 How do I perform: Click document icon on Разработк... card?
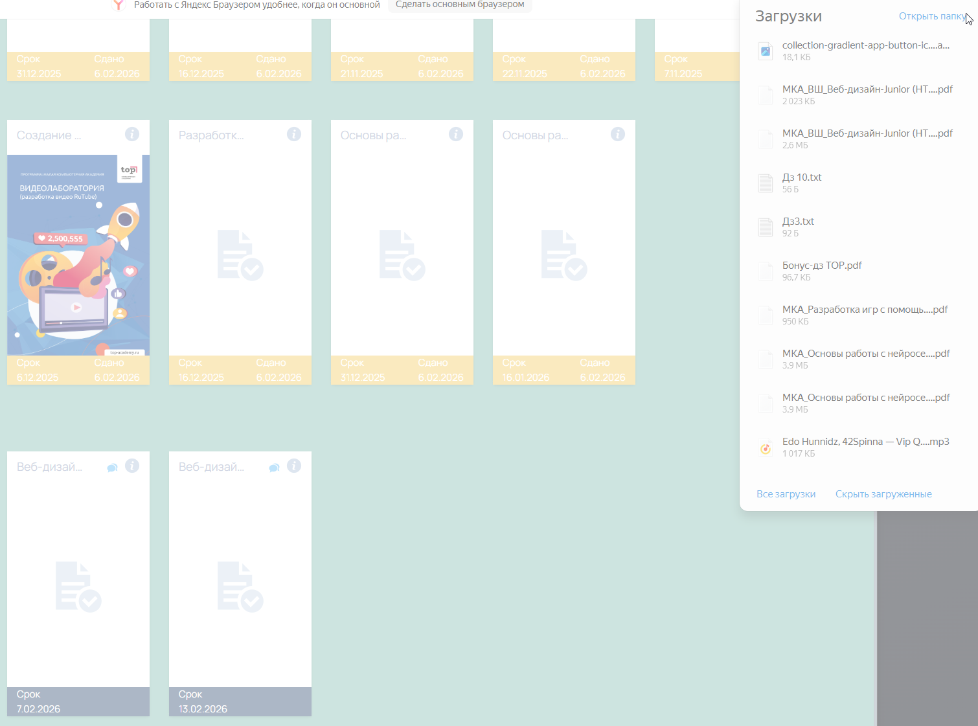[240, 255]
